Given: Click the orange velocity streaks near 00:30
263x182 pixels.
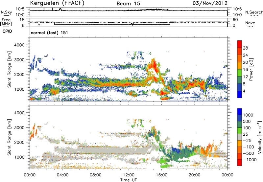Looking at the screenshot, I should (x=34, y=131).
